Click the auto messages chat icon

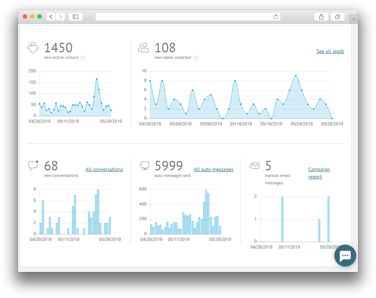[x=144, y=166]
